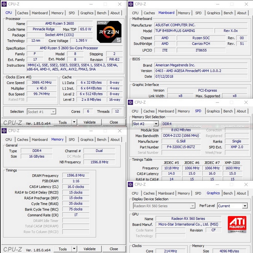Click the CPU-Z app icon in the Graphics window

[130, 184]
